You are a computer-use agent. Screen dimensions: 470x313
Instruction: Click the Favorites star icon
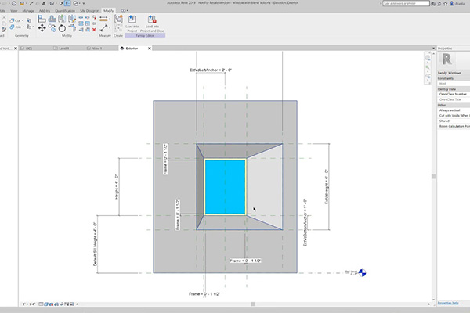pos(446,4)
